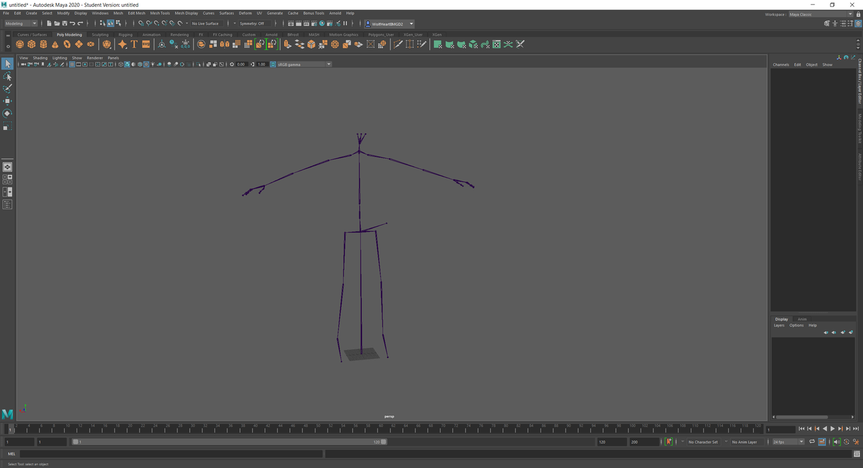Viewport: 863px width, 468px height.
Task: Choose the Paint Selection tool
Action: click(x=7, y=89)
